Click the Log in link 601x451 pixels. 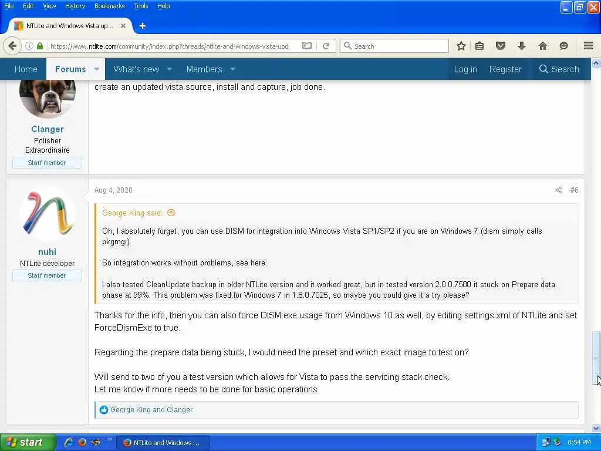click(x=465, y=69)
